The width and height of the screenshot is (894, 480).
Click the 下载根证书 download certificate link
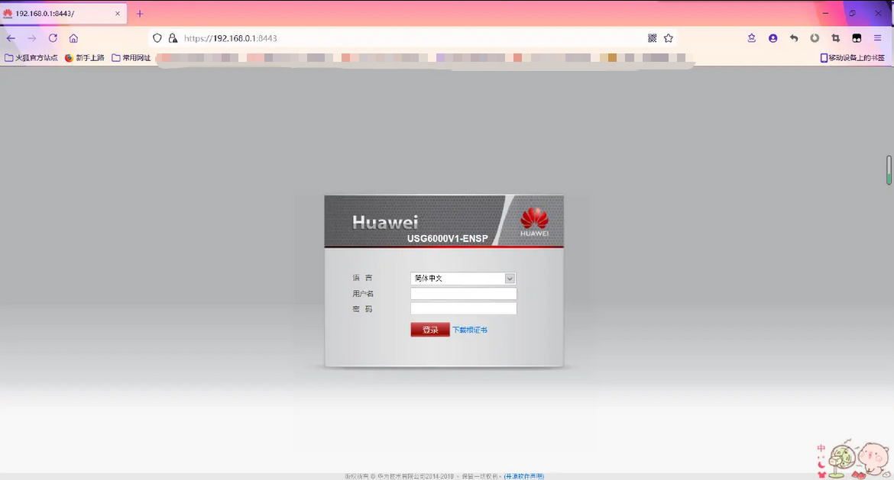[x=470, y=330]
